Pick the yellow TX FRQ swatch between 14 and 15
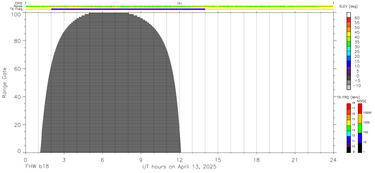 coord(349,123)
